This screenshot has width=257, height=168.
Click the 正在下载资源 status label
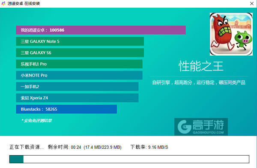click(27, 147)
